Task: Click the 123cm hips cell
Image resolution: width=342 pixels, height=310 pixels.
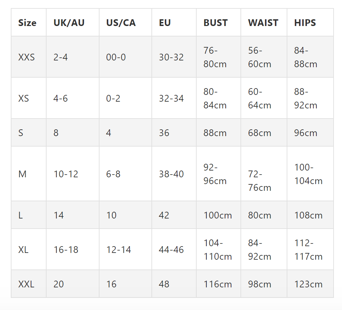Action: (x=308, y=284)
